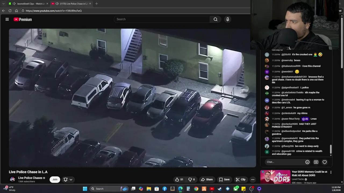Click chat username @octavius9685
The width and height of the screenshot is (344, 193).
click(x=290, y=124)
